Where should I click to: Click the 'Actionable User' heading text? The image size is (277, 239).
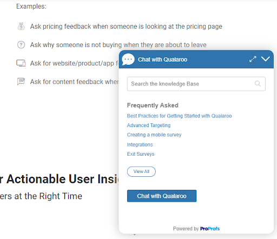[x=50, y=179]
